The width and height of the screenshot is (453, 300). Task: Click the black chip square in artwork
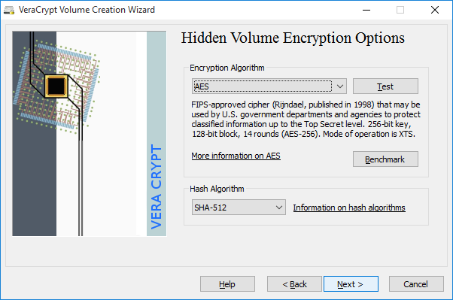[56, 86]
